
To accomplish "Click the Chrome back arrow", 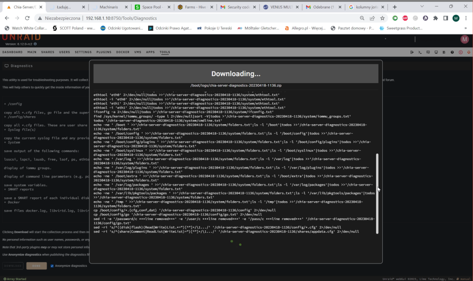I will tap(7, 18).
